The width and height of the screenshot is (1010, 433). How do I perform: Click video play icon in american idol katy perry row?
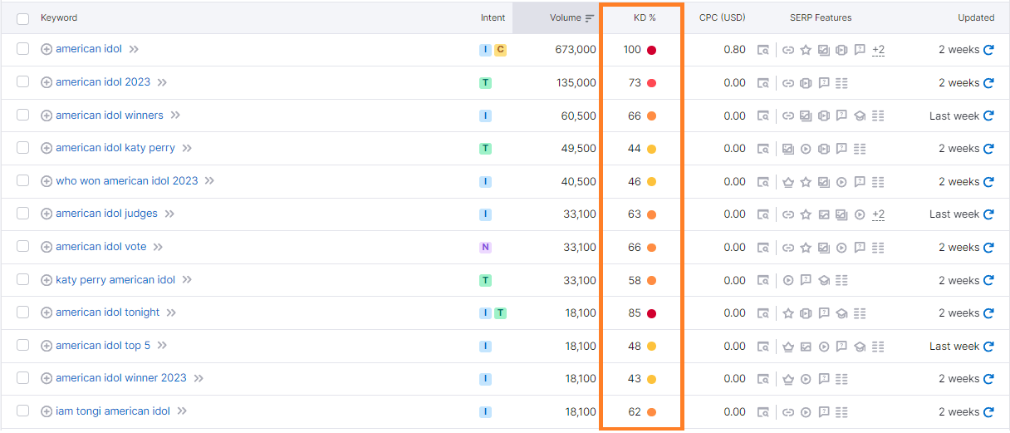coord(805,149)
